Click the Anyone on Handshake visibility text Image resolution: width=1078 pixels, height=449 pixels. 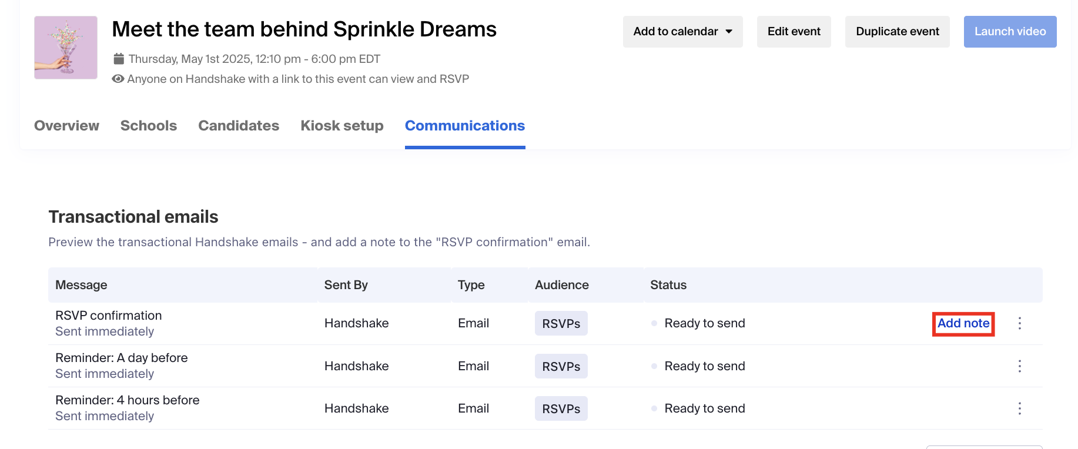298,79
